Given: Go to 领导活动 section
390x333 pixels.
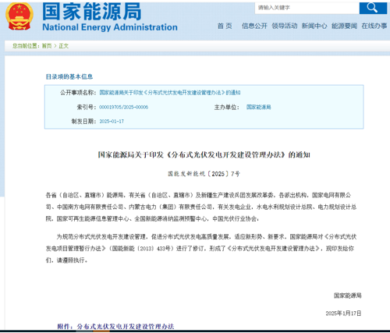Looking at the screenshot, I should pos(285,26).
